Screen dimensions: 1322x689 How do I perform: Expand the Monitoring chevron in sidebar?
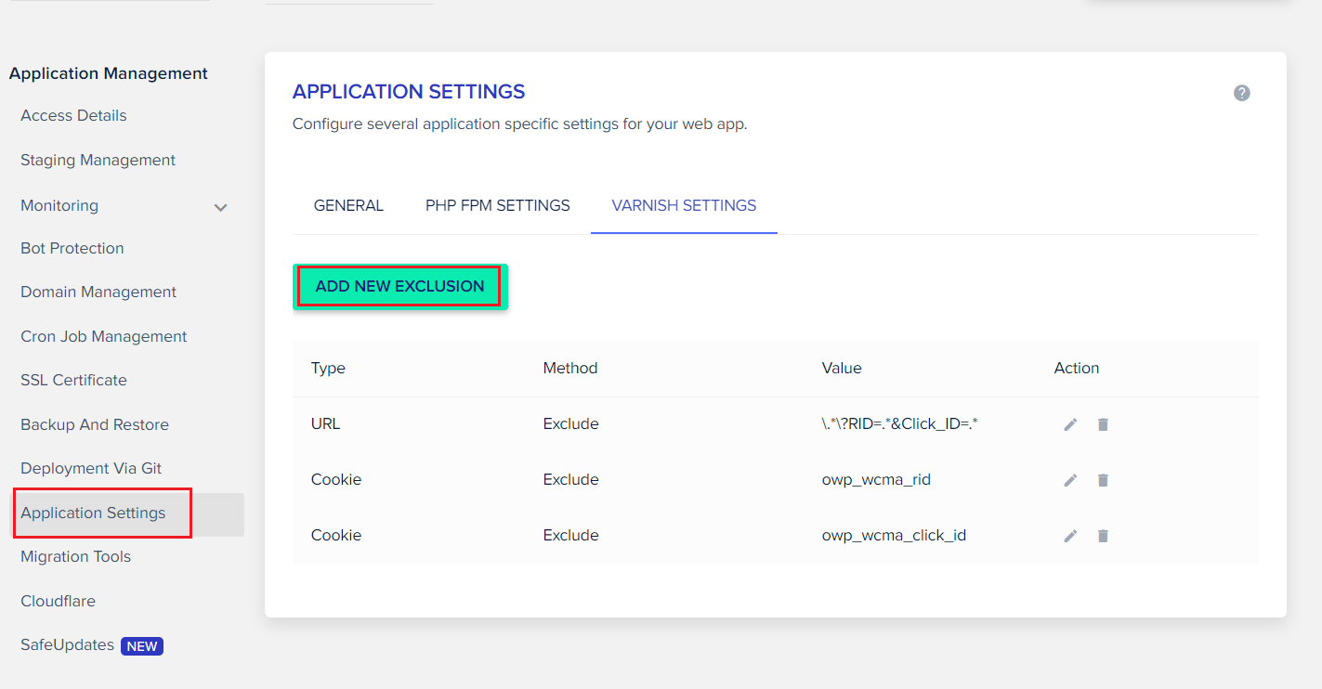tap(221, 207)
